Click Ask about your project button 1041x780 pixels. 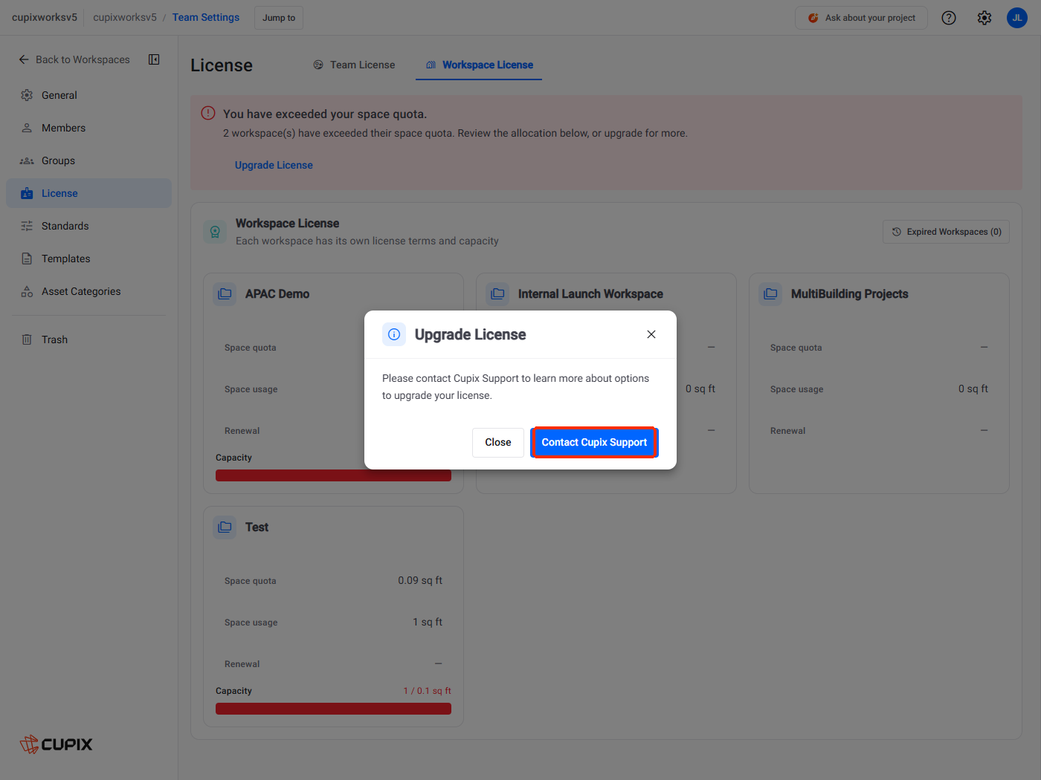(x=861, y=18)
